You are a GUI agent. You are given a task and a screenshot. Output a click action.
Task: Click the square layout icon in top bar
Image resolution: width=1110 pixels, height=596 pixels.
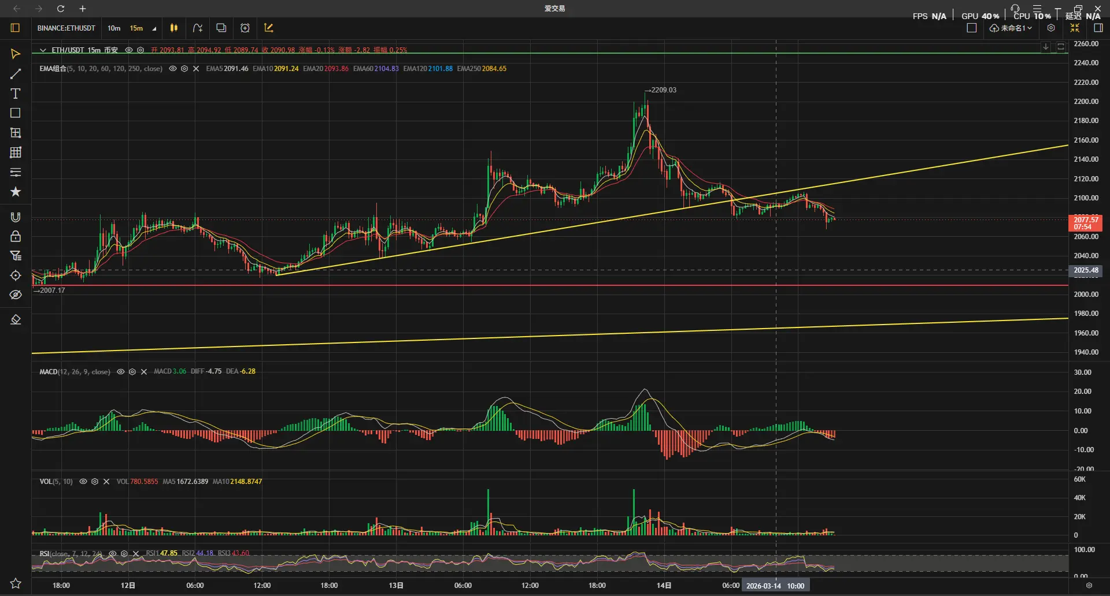(972, 28)
